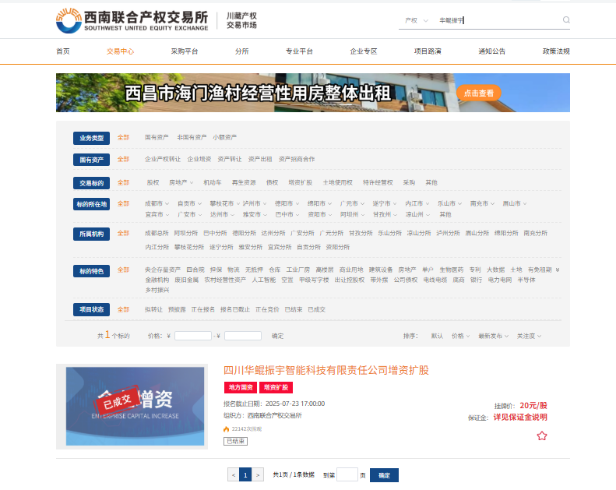Click 川藏产权交易市场 header text
Image resolution: width=616 pixels, height=490 pixels.
[241, 20]
